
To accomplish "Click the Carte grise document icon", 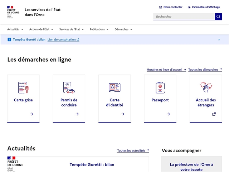I will (23, 87).
